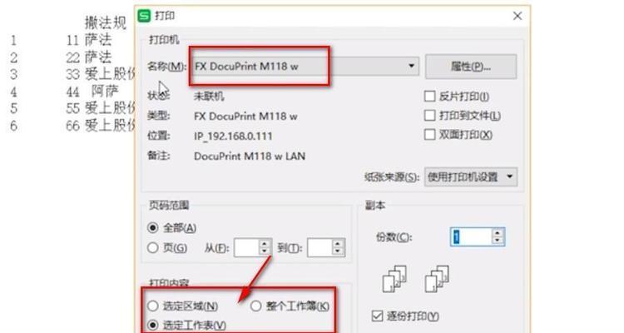Toggle the 逐份打印(Y) collate checkbox
Screen dimensions: 624x333
[x=377, y=316]
